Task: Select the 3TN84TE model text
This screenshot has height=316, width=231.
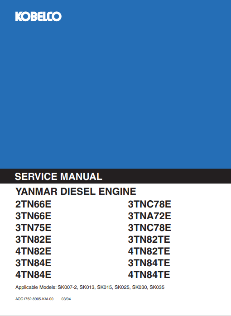Action: pos(149,263)
